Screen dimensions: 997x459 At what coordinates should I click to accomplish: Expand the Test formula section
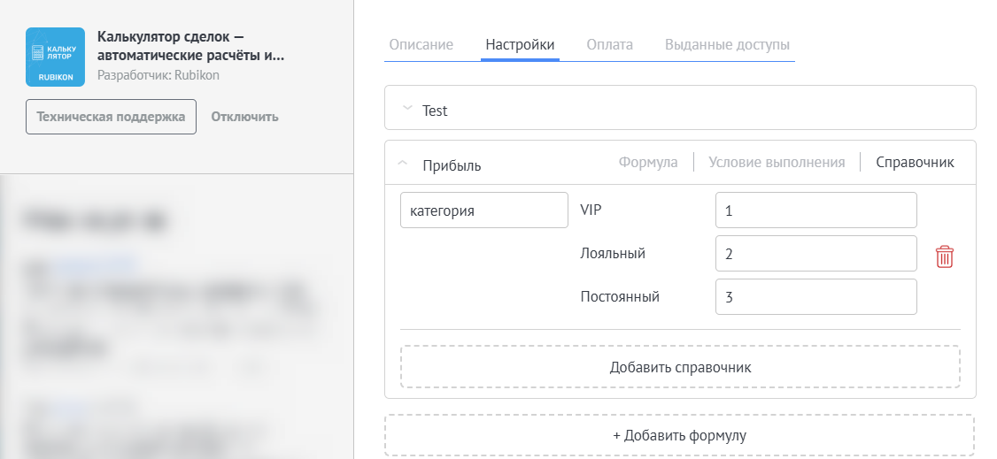[x=407, y=109]
